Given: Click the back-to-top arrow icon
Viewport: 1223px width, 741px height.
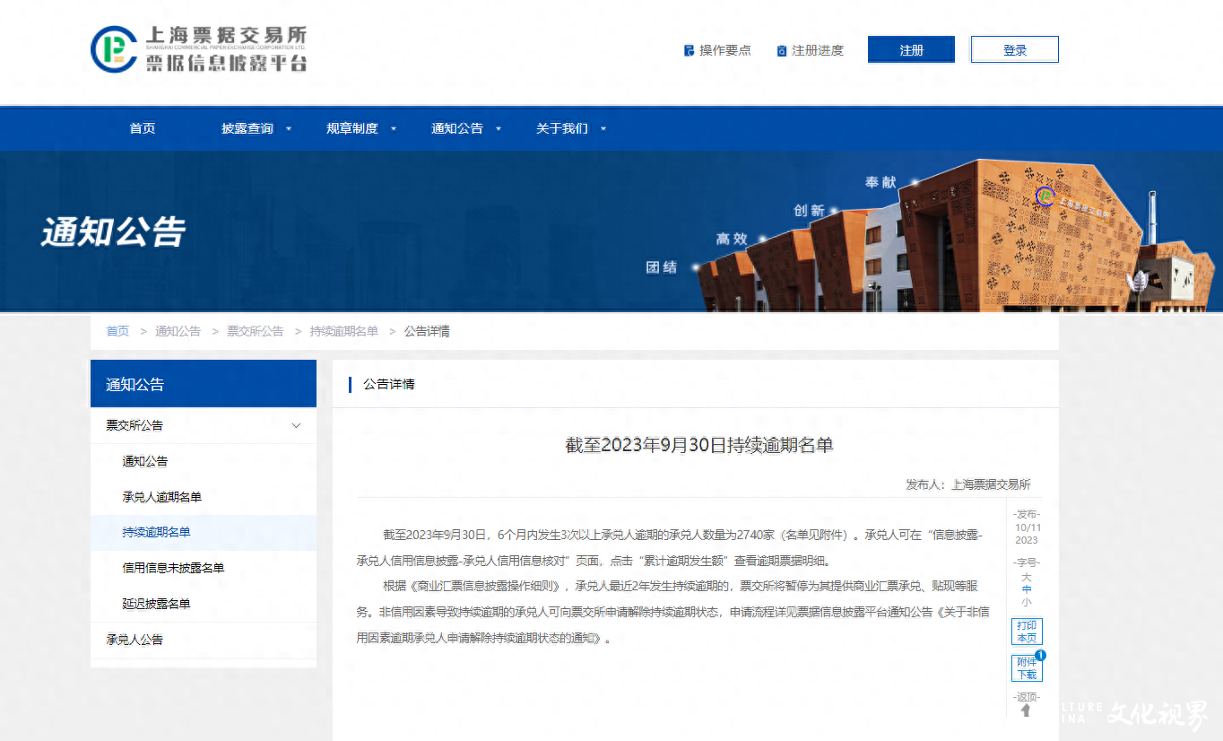Looking at the screenshot, I should (1026, 710).
